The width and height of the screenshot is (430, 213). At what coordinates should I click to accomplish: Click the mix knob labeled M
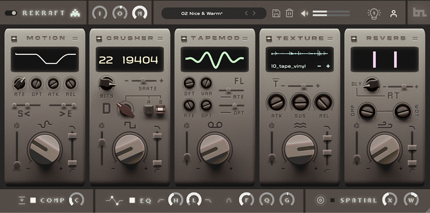pos(140,13)
